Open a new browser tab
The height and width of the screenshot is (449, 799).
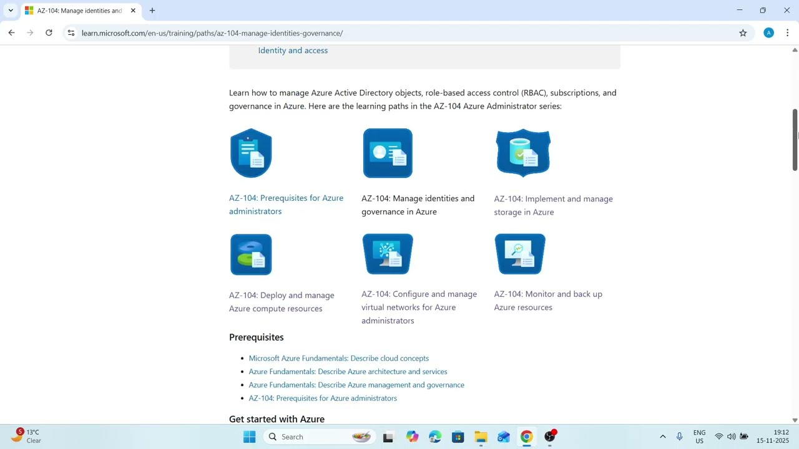click(x=152, y=11)
